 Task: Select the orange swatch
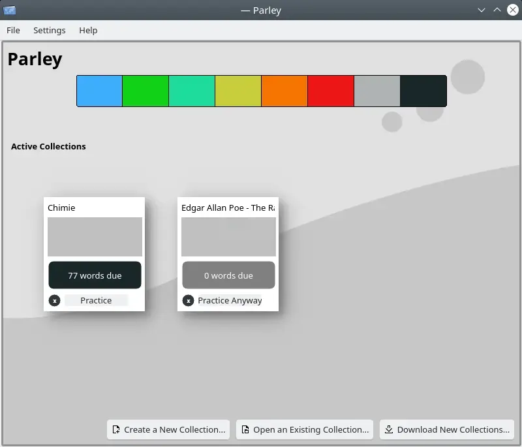point(284,91)
